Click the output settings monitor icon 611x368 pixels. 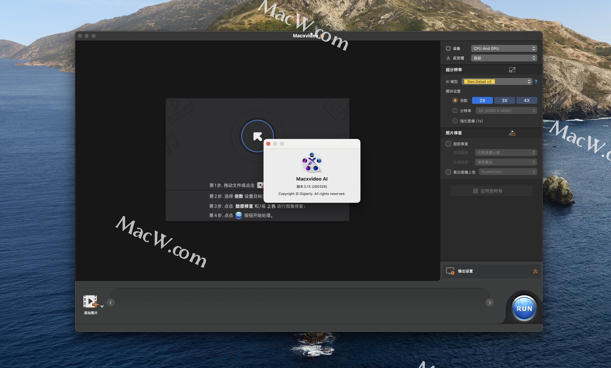450,271
